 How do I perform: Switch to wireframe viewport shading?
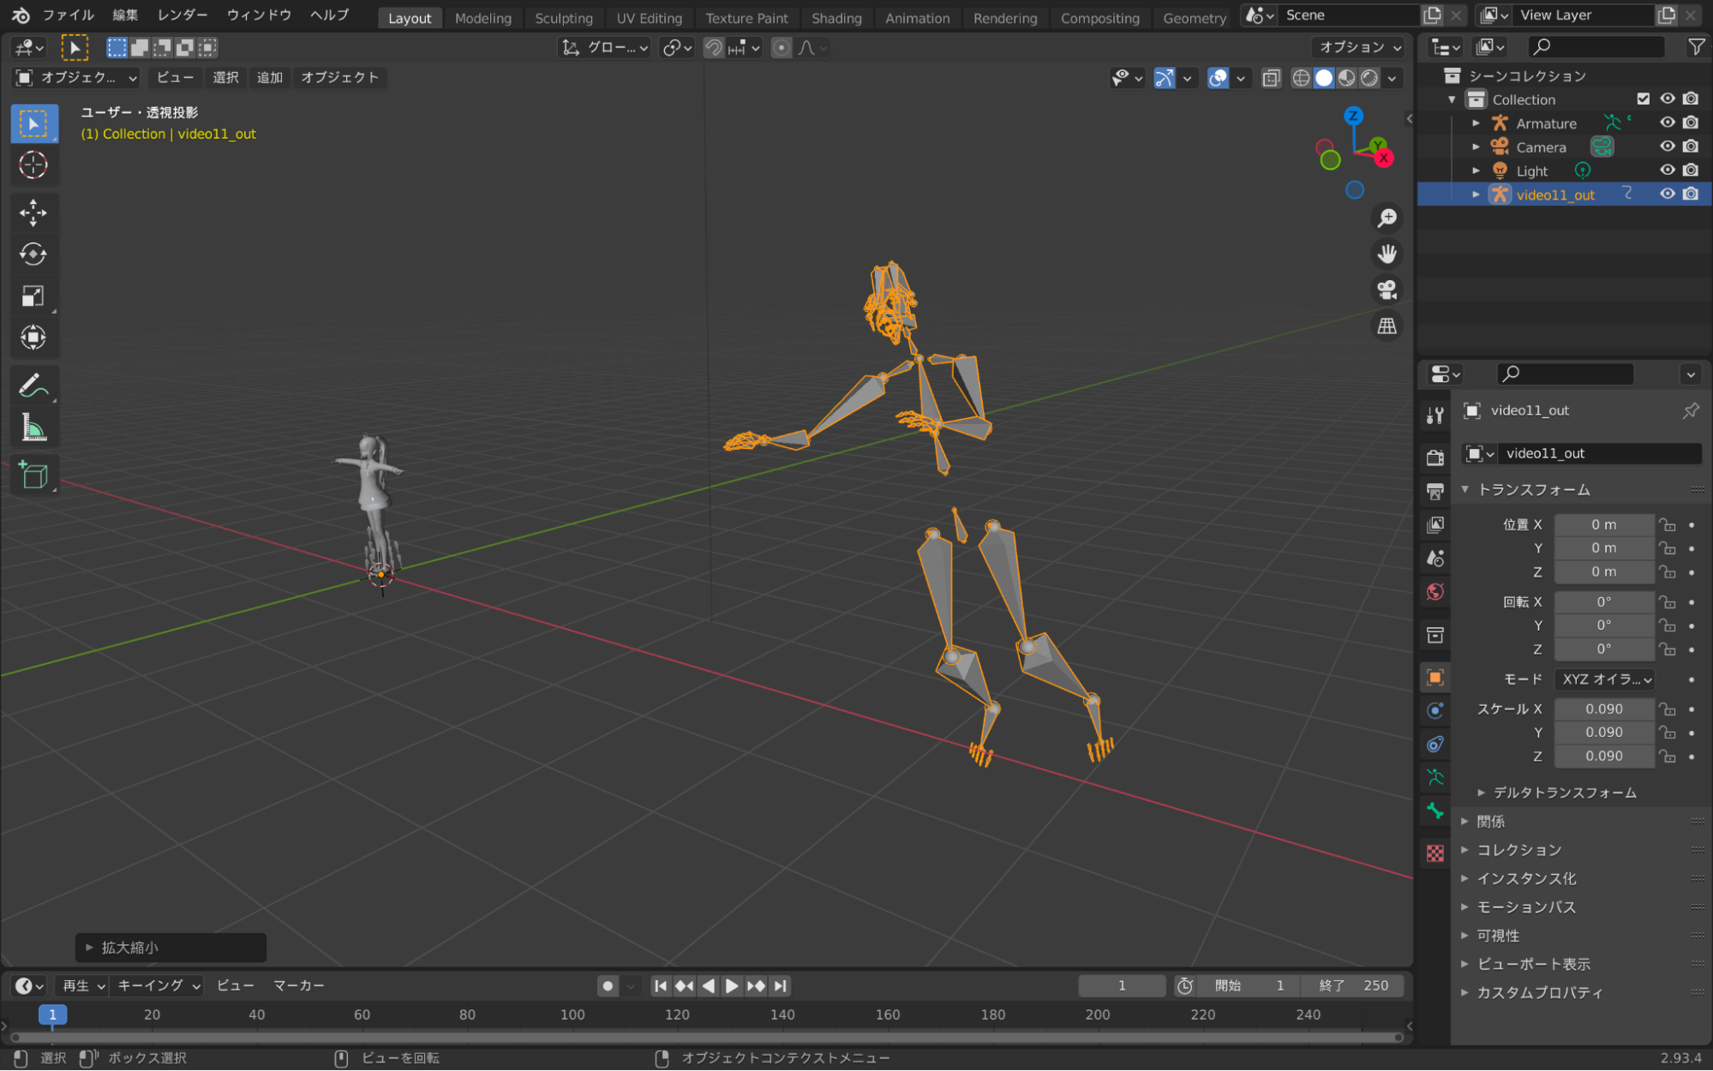tap(1301, 78)
